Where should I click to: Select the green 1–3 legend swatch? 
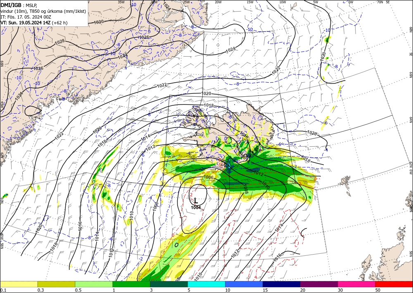pos(131,284)
